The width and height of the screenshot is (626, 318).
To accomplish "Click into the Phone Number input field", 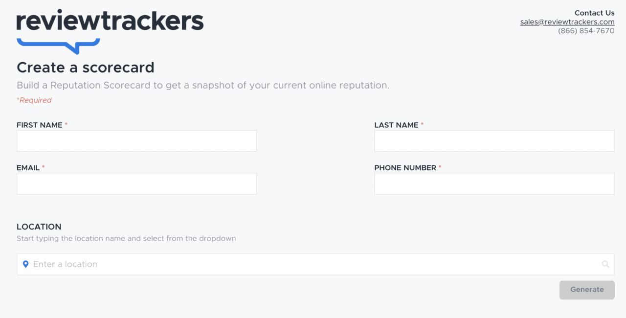I will [x=494, y=183].
